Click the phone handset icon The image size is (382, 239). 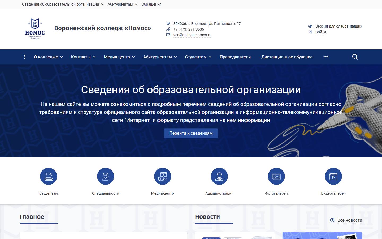tap(168, 29)
